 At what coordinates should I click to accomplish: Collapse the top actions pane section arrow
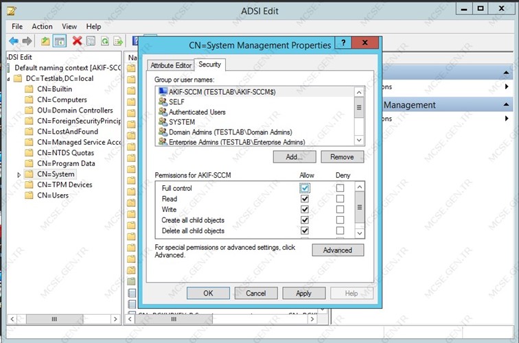click(x=506, y=73)
